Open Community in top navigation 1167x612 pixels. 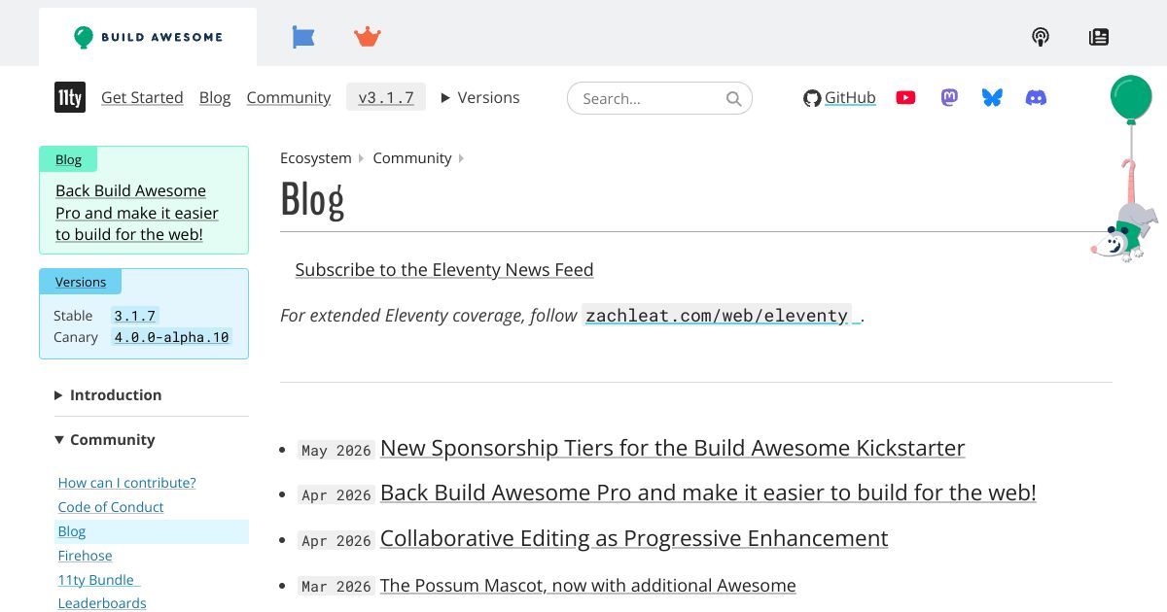289,97
